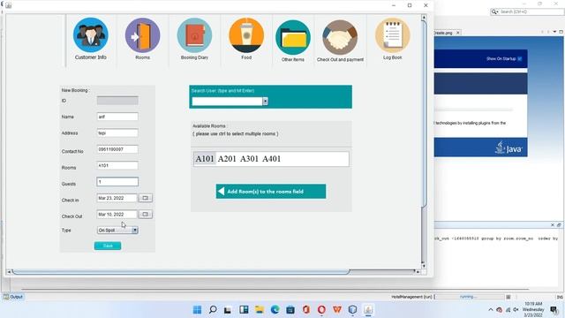Click the Name field containing arif

pyautogui.click(x=117, y=117)
